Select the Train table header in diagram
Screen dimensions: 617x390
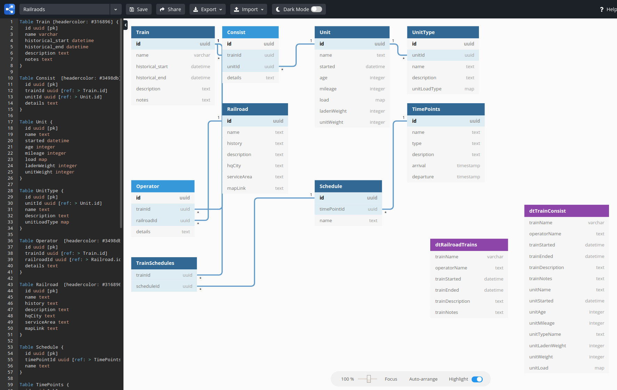click(x=173, y=32)
